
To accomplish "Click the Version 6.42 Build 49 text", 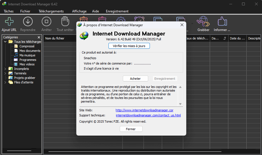I will pos(134,39).
